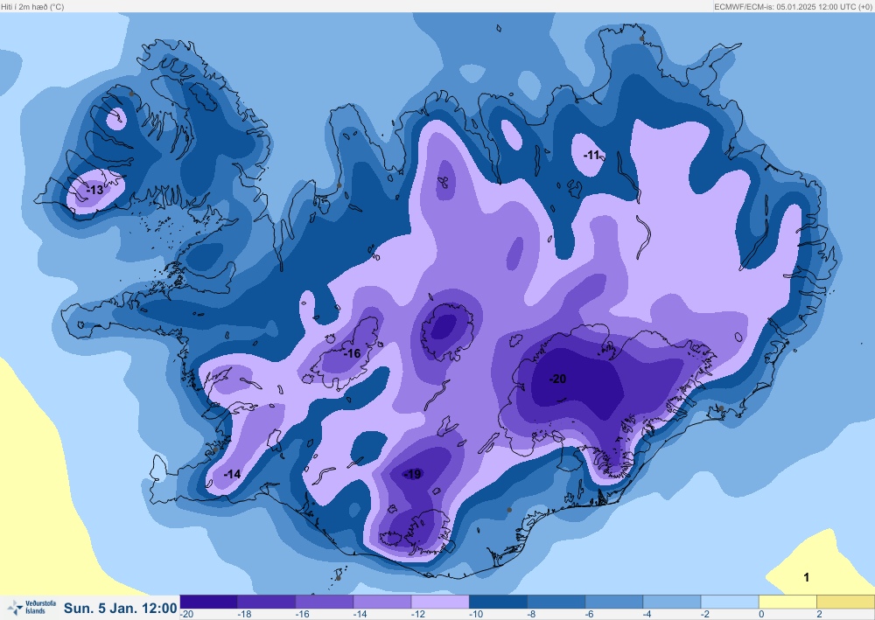Click the light lilac -12 to -10 legend swatch

440,602
